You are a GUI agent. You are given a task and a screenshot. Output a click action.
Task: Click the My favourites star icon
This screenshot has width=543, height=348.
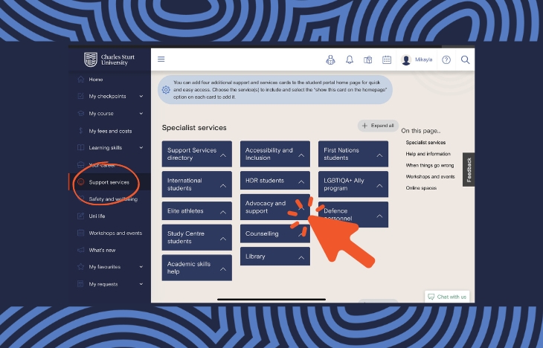pyautogui.click(x=80, y=267)
